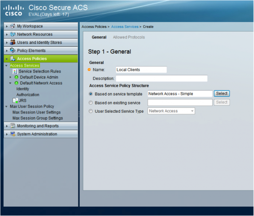Screen dimensions: 254x216
Task: Click the Policy Elements gears icon
Action: tap(13, 50)
